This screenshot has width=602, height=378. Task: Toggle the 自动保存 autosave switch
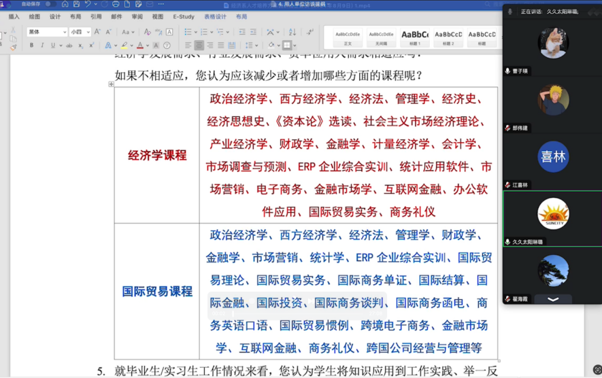coord(48,4)
